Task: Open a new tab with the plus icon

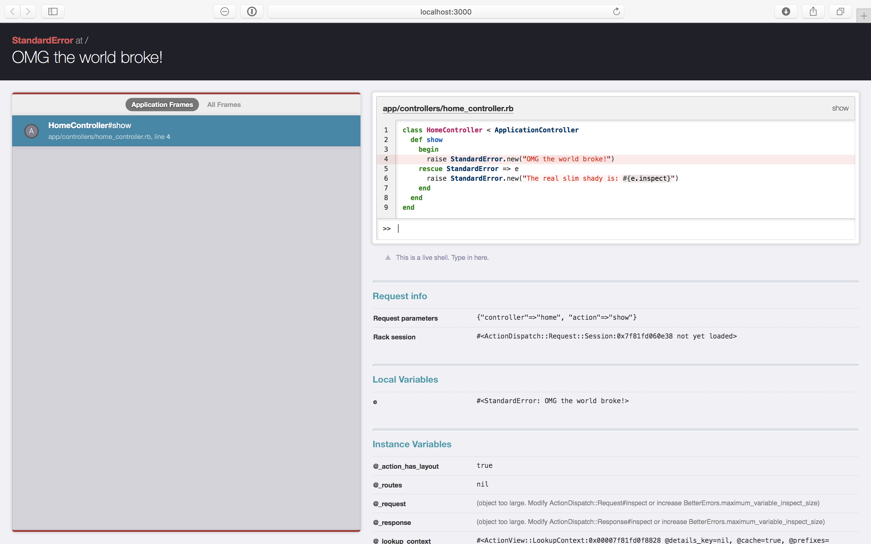Action: pos(864,16)
